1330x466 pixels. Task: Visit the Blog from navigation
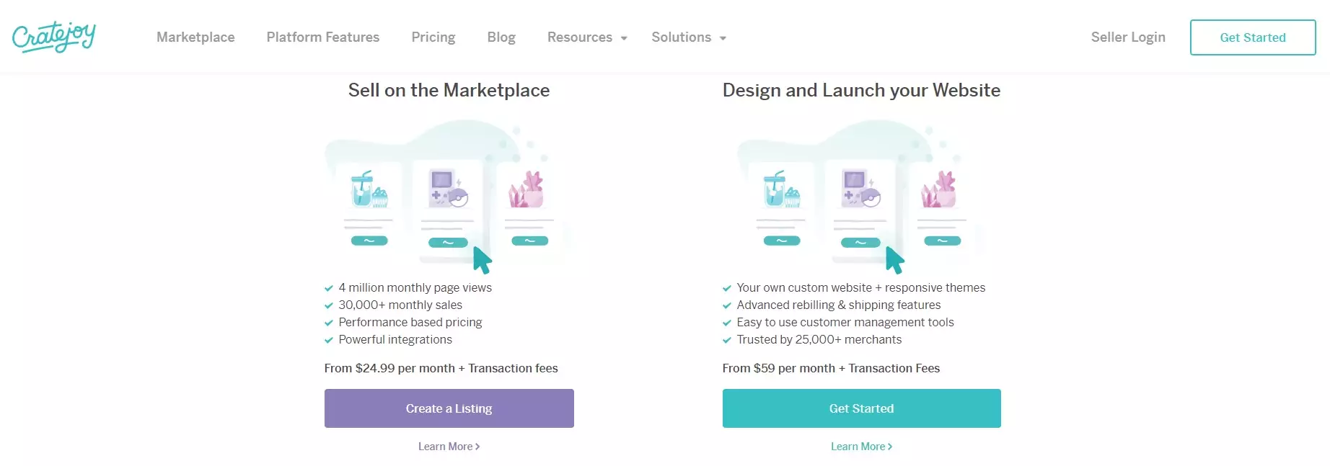pos(501,37)
